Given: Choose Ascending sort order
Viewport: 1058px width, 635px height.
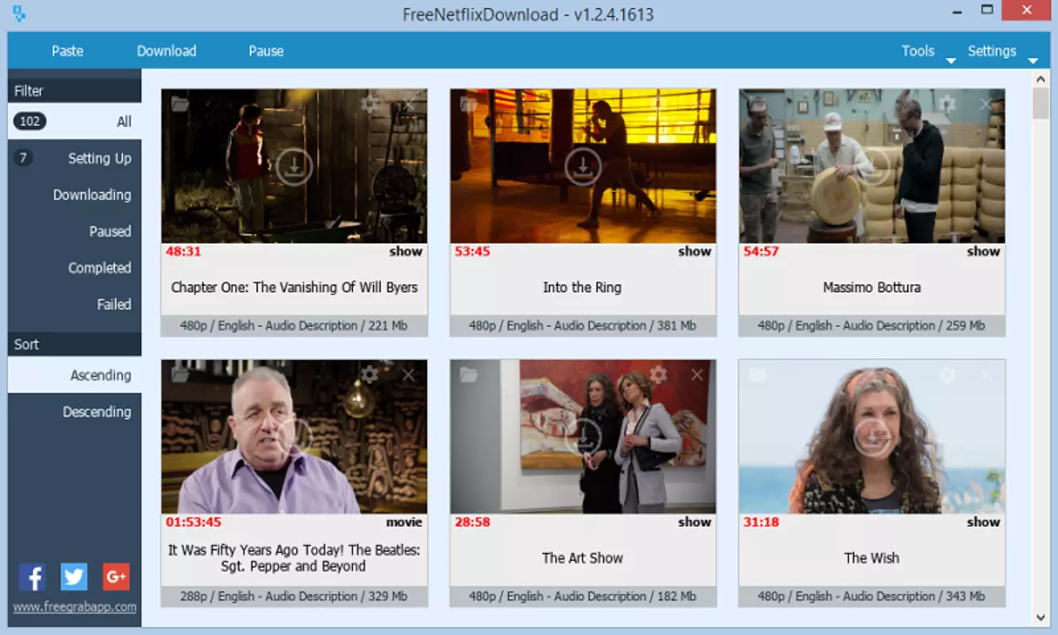Looking at the screenshot, I should point(75,375).
